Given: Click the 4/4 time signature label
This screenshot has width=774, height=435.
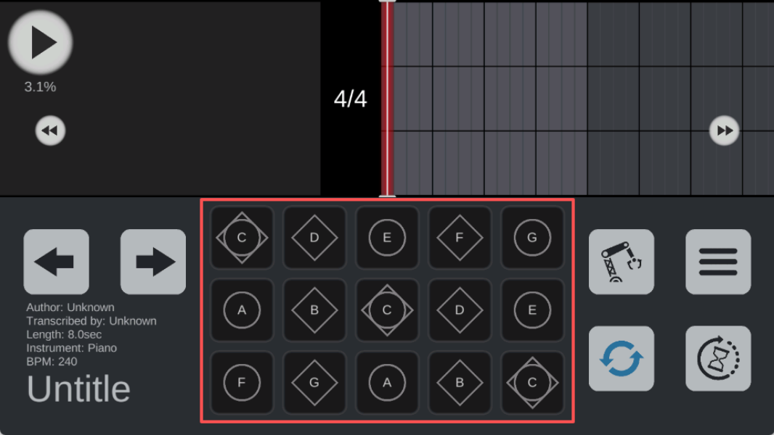Looking at the screenshot, I should [x=351, y=99].
